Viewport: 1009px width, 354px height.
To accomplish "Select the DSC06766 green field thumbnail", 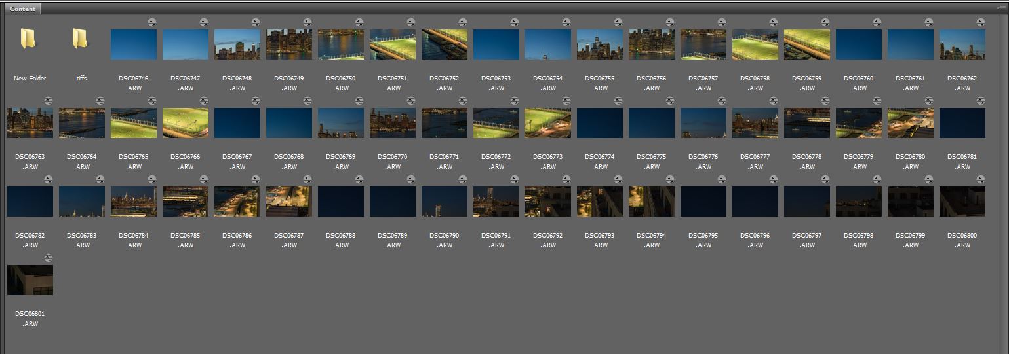I will tap(186, 123).
